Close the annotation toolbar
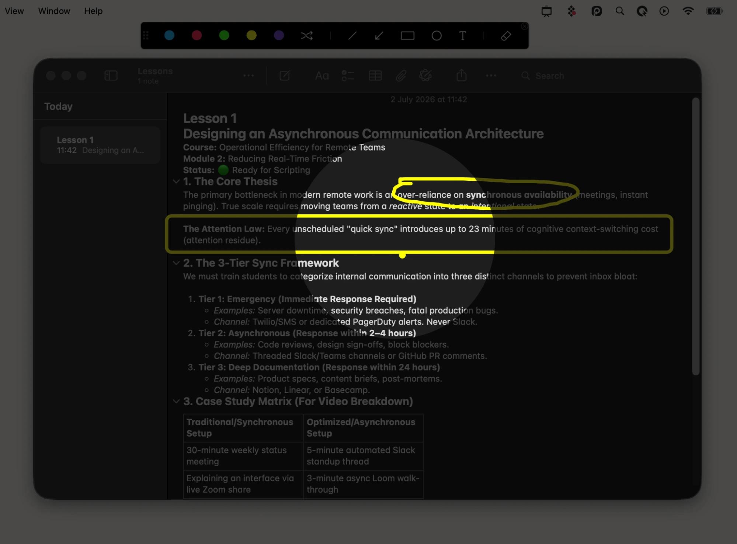 pyautogui.click(x=524, y=26)
